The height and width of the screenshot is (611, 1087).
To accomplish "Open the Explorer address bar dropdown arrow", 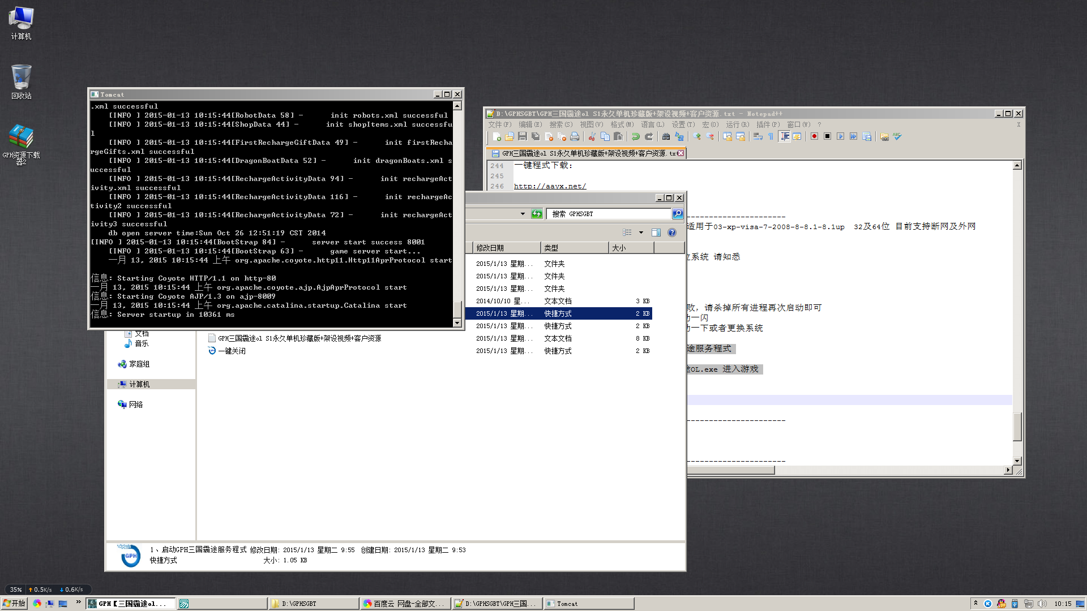I will tap(523, 214).
